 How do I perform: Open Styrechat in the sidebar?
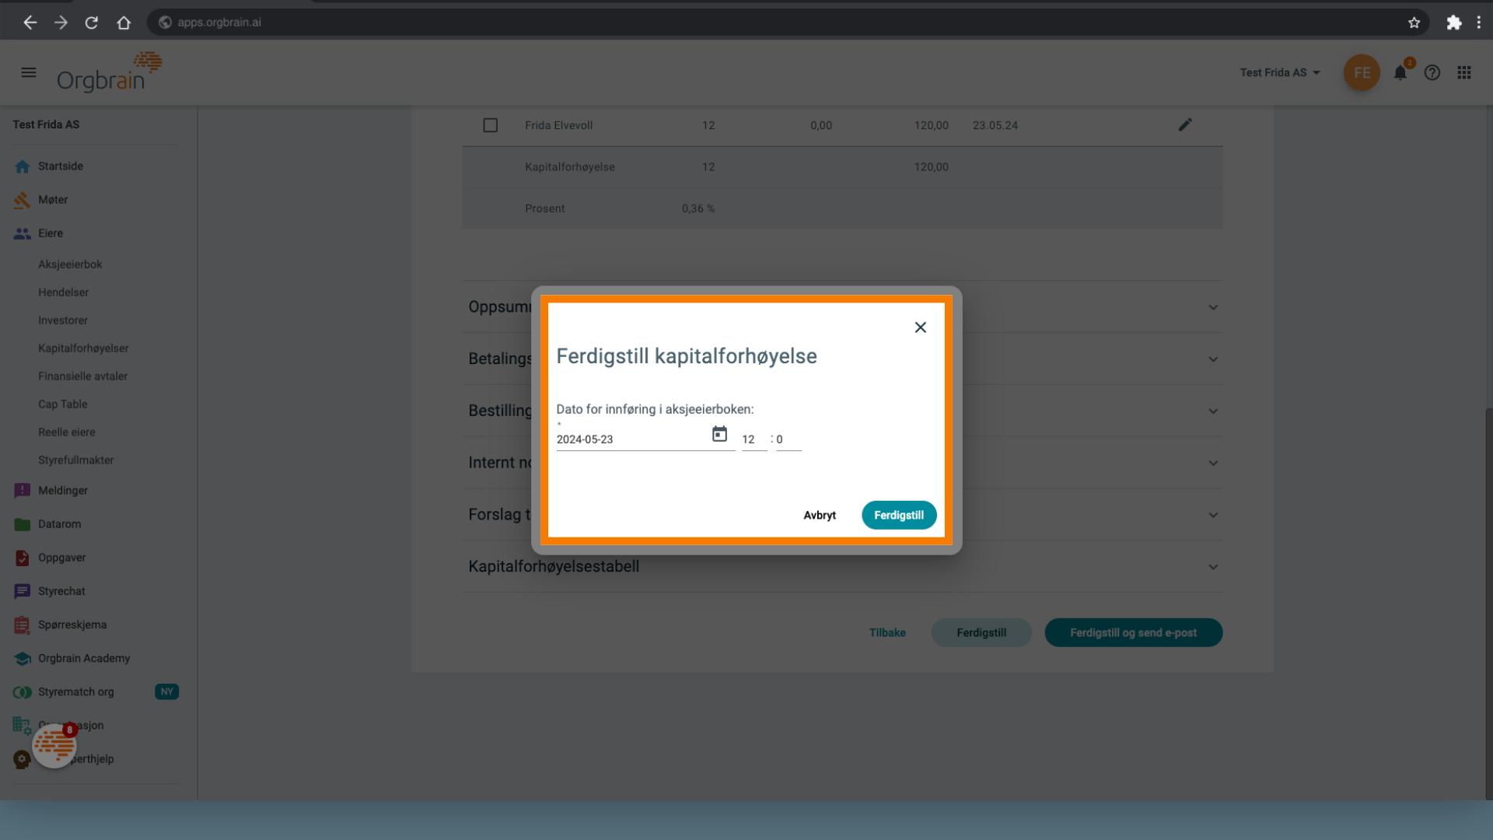click(61, 591)
